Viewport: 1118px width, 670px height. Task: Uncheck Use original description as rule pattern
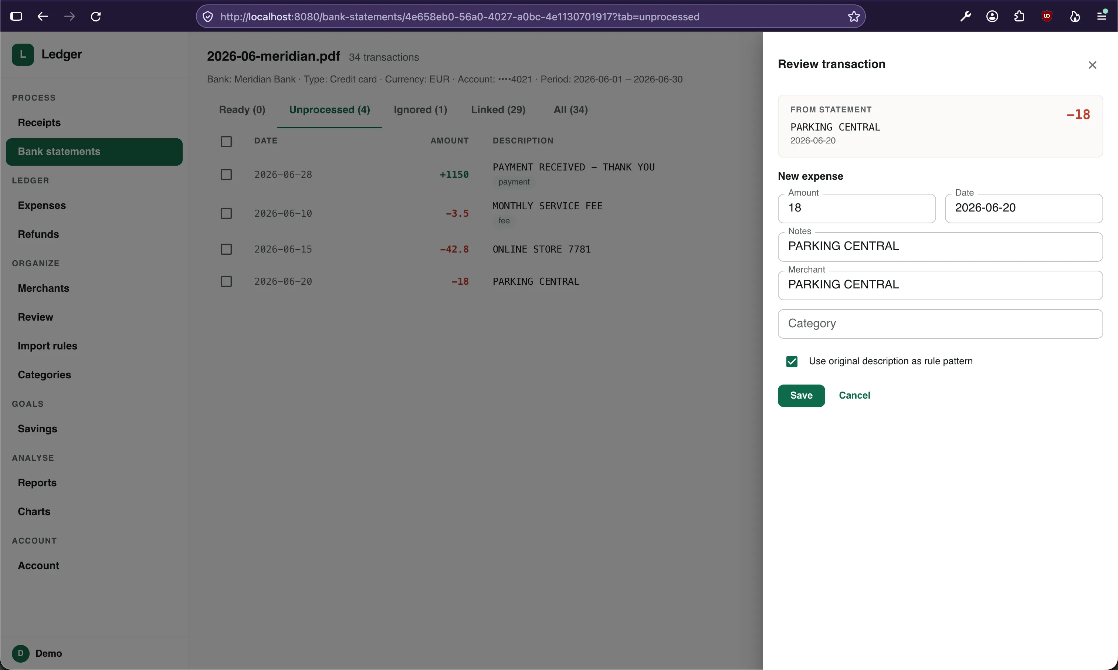coord(792,361)
